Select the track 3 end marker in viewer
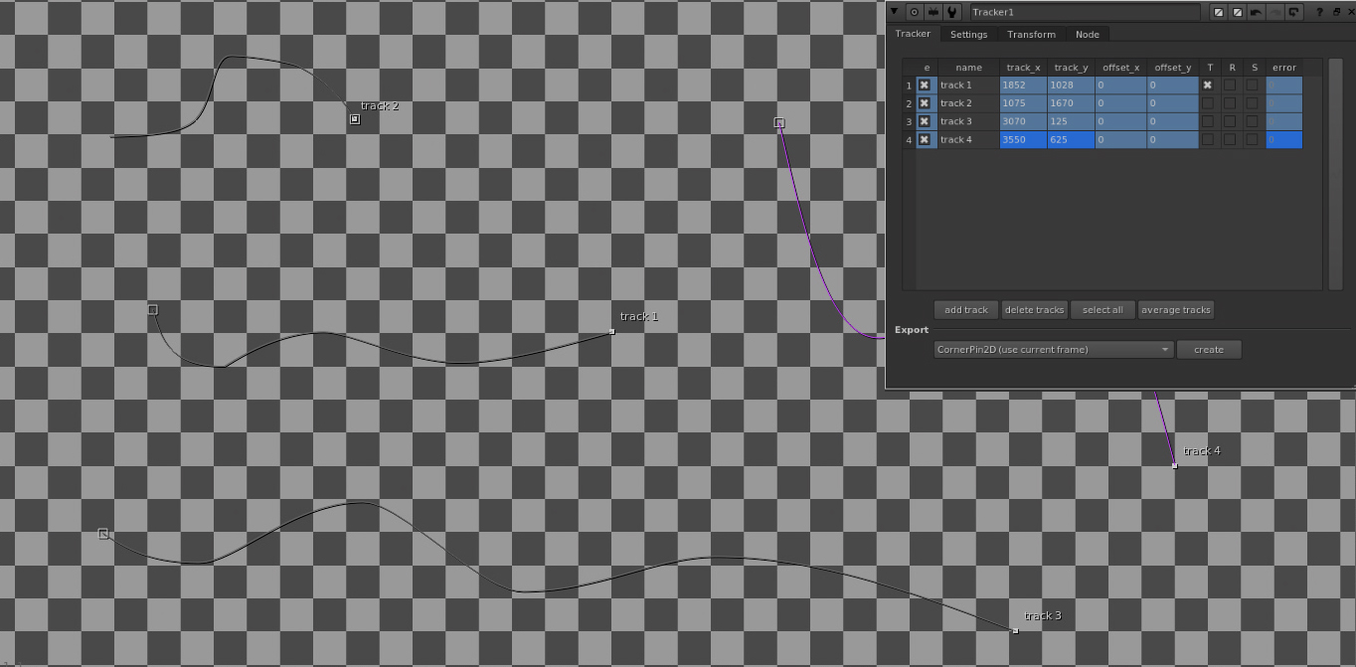Image resolution: width=1356 pixels, height=667 pixels. click(x=1015, y=631)
